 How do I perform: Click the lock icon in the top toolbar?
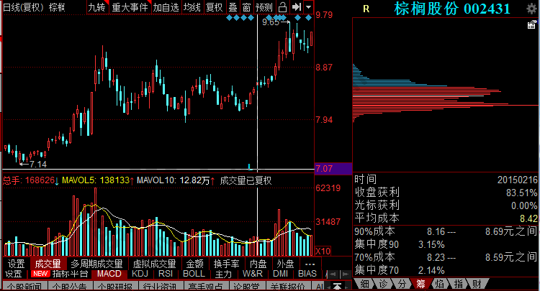point(282,7)
